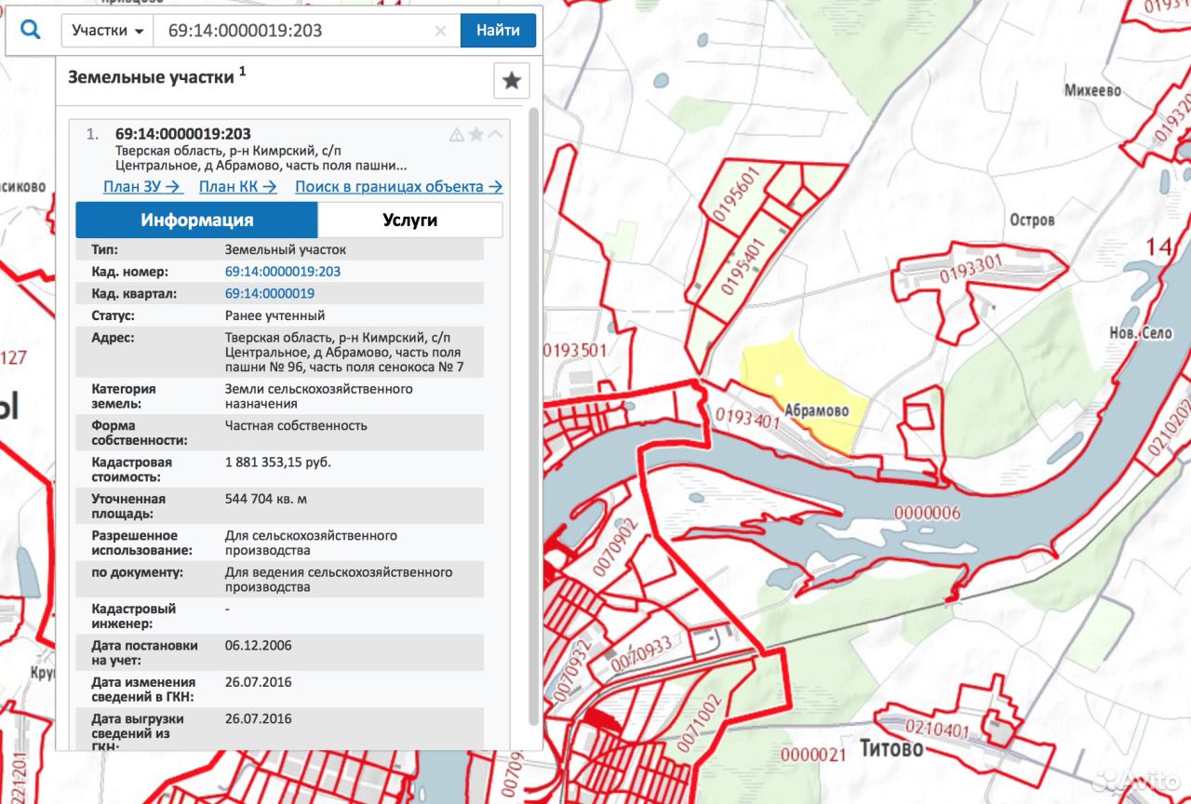Click the favorites star button

coord(511,81)
